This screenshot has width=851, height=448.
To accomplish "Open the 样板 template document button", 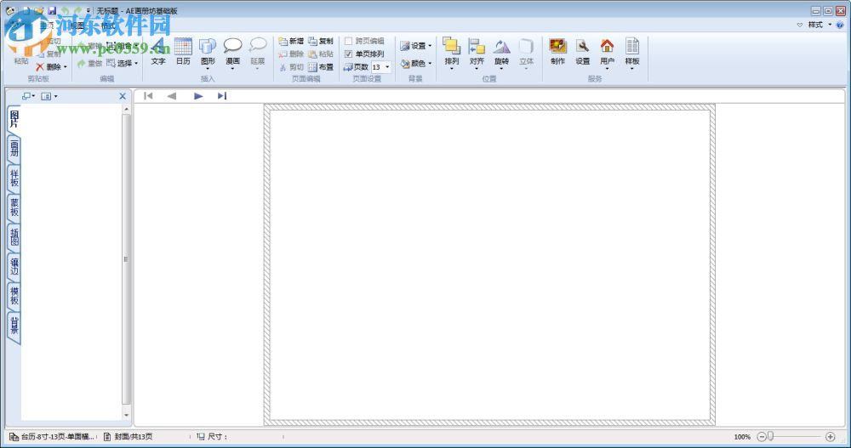I will click(632, 54).
